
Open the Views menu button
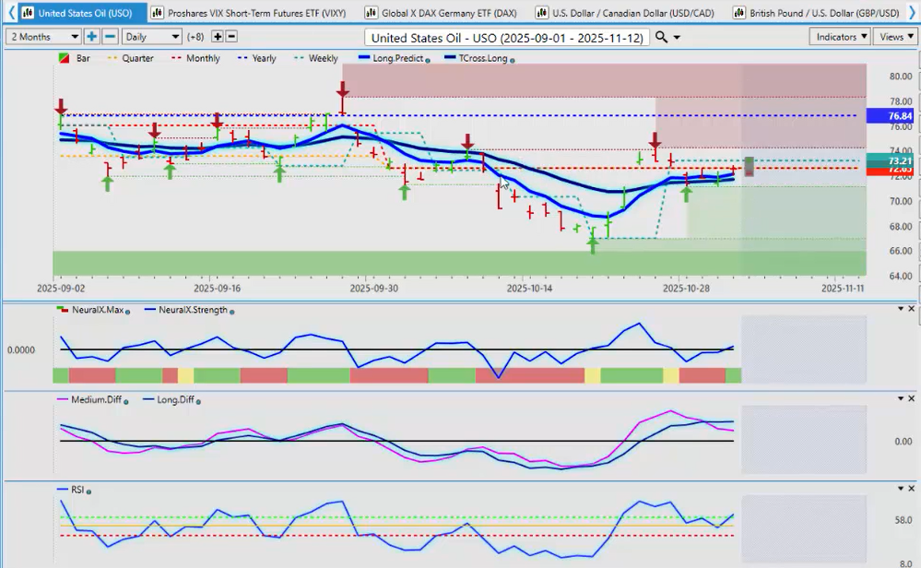point(894,36)
